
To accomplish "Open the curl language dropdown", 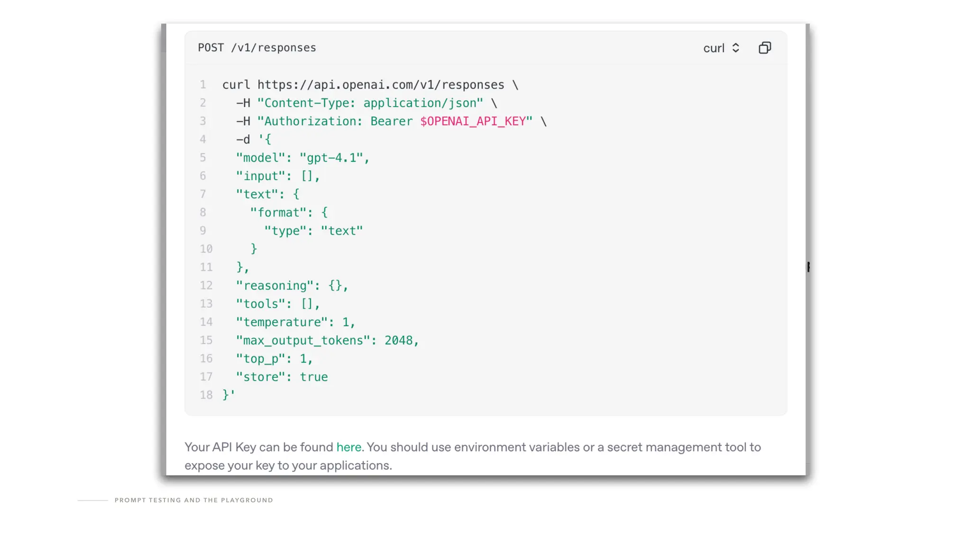I will click(x=714, y=48).
